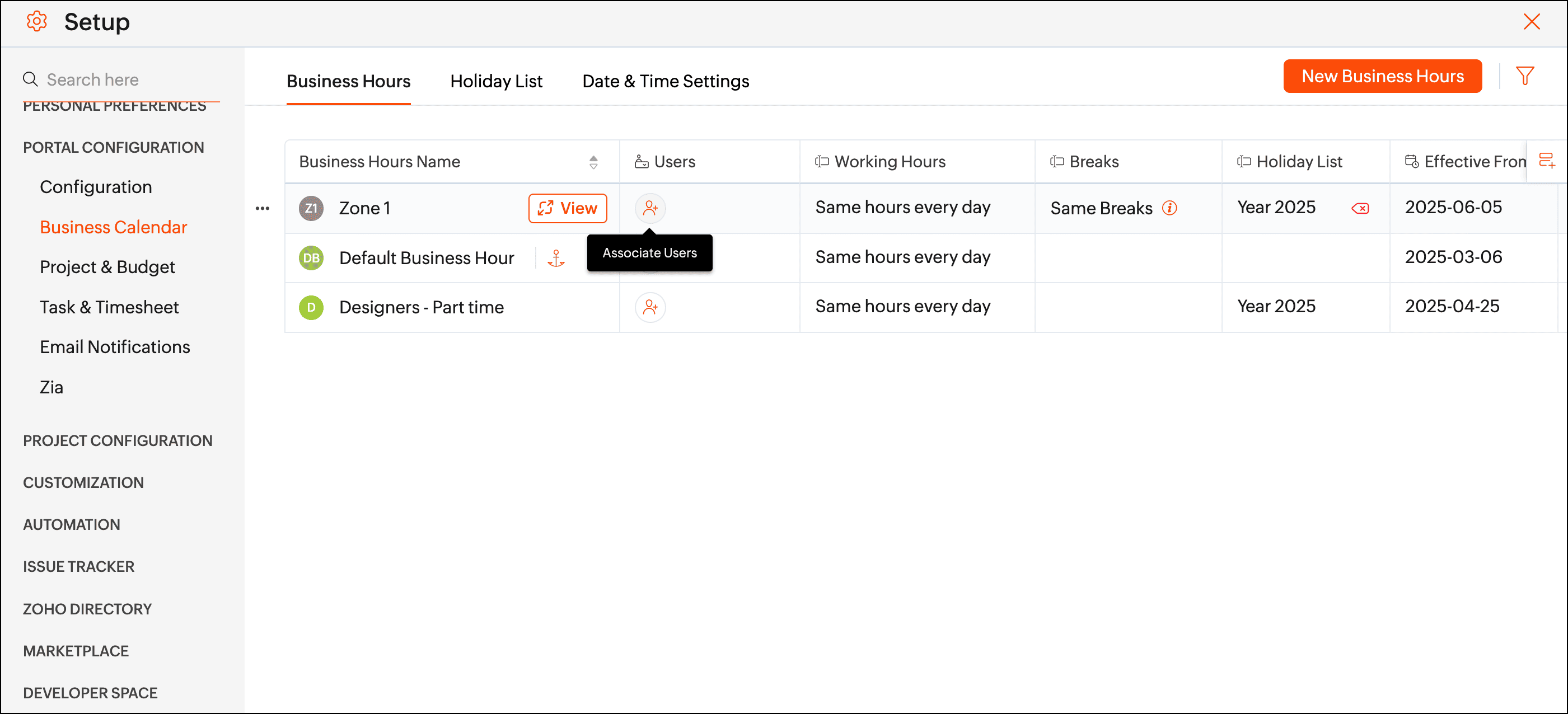Open Project & Budget settings
Viewport: 1568px width, 714px height.
(107, 267)
